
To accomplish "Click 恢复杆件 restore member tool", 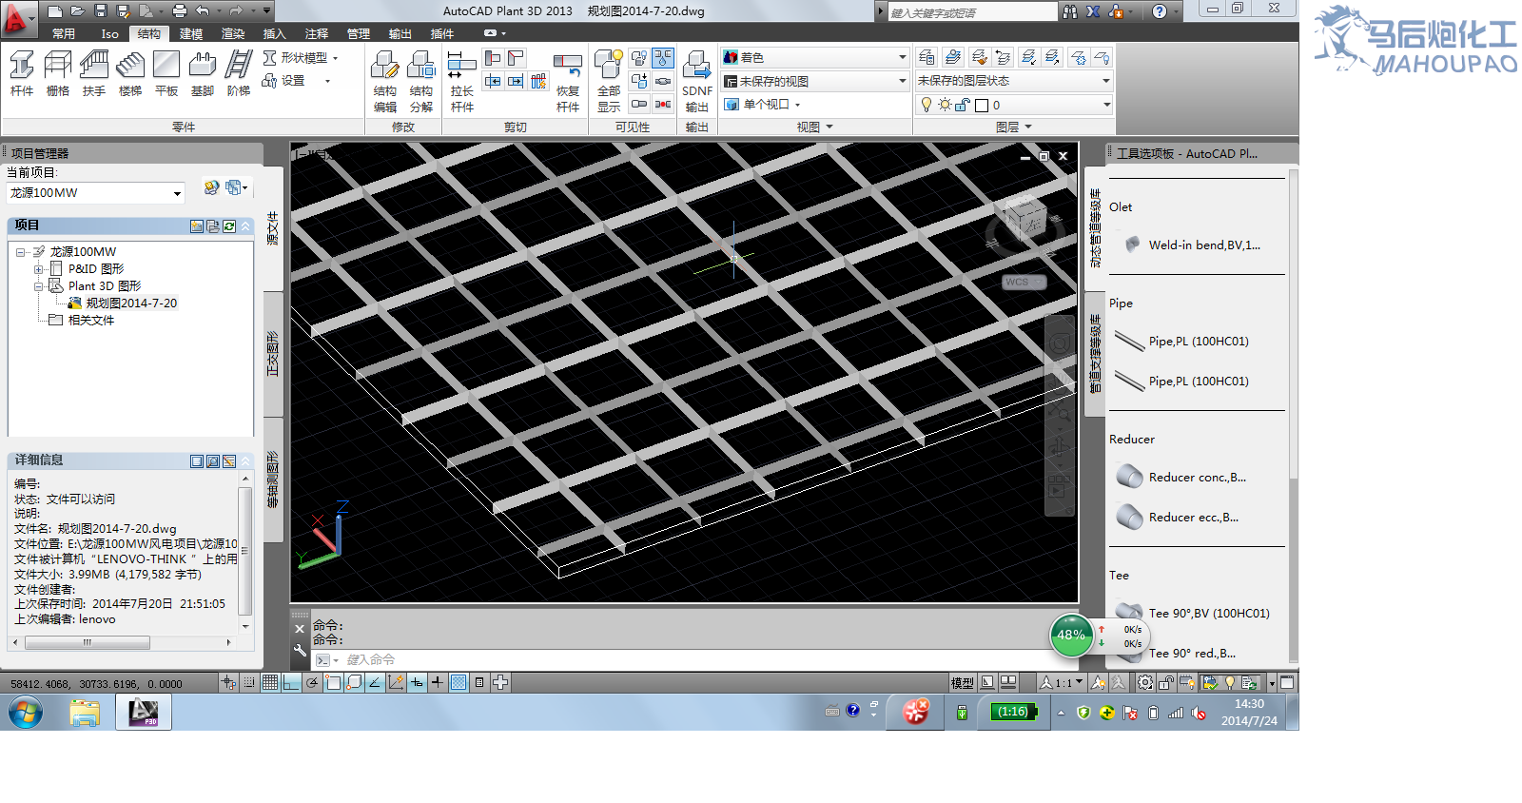I will pos(568,82).
